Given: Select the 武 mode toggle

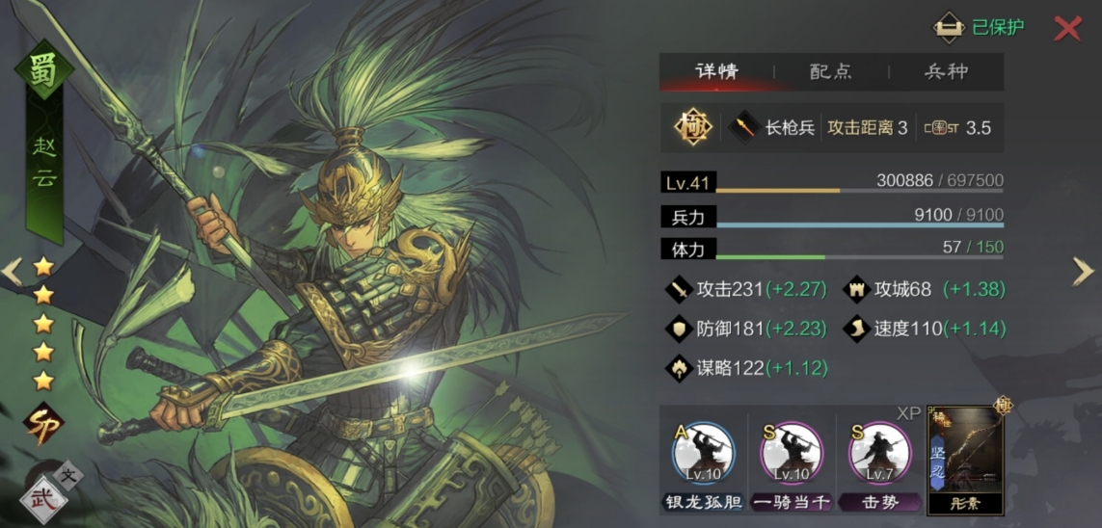Looking at the screenshot, I should coord(42,500).
